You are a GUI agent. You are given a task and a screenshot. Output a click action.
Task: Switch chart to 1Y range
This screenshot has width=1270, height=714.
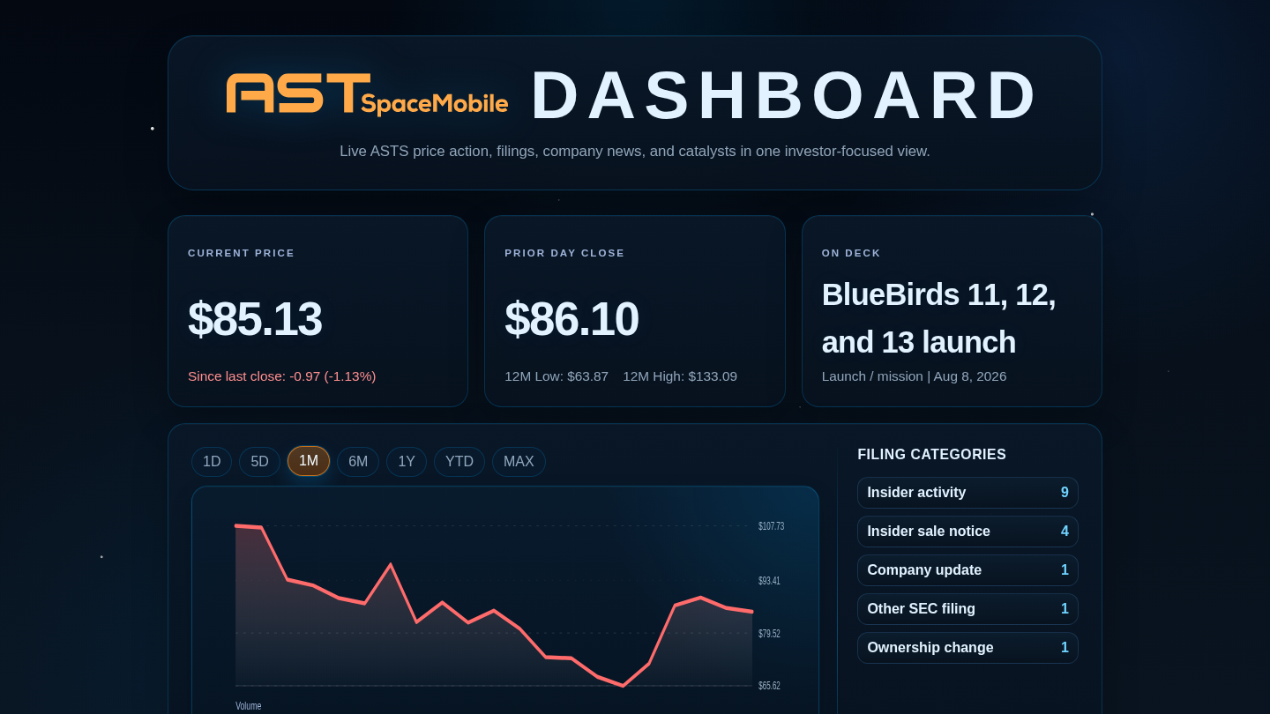(x=407, y=462)
